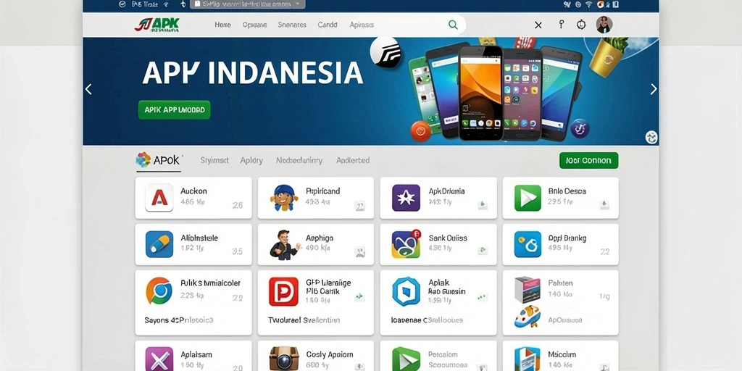Click the Wi-Fi status icon
Screen dimensions: 742x371
[588, 4]
